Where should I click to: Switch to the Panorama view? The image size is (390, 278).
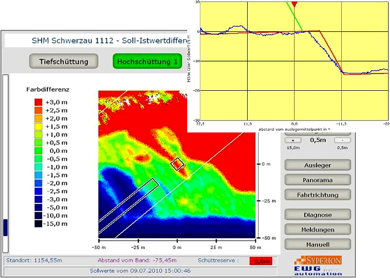(317, 179)
